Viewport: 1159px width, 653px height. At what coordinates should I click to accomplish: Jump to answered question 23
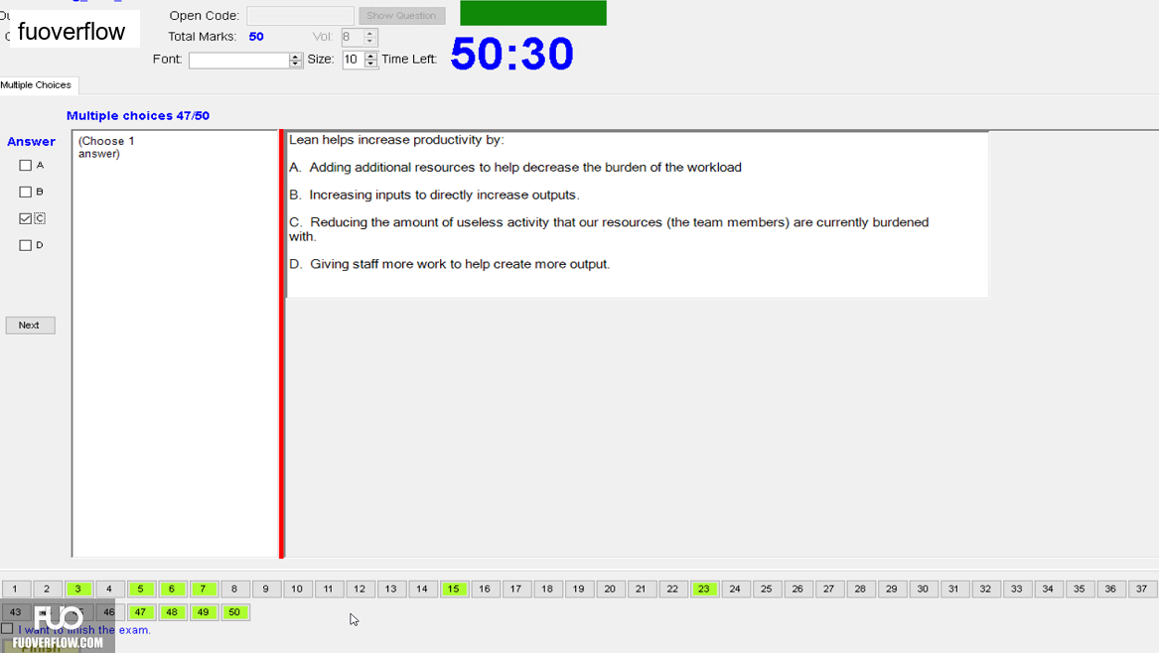coord(704,588)
